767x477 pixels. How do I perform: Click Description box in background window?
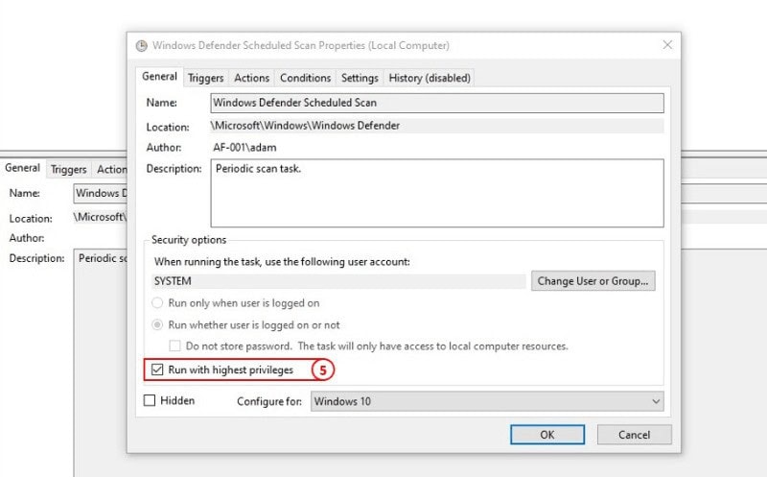point(101,363)
